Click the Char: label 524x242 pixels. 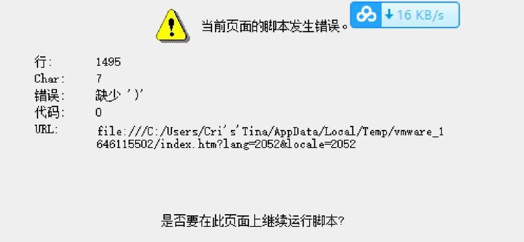point(50,79)
